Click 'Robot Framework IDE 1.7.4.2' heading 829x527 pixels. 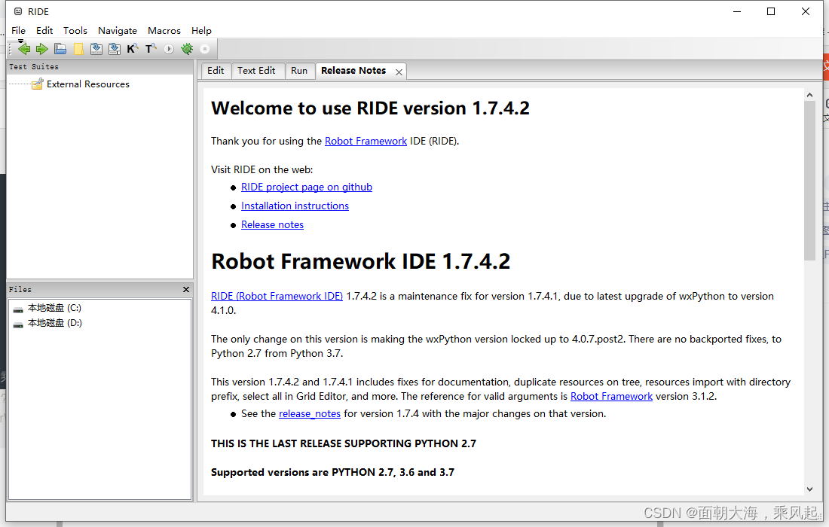[x=360, y=261]
